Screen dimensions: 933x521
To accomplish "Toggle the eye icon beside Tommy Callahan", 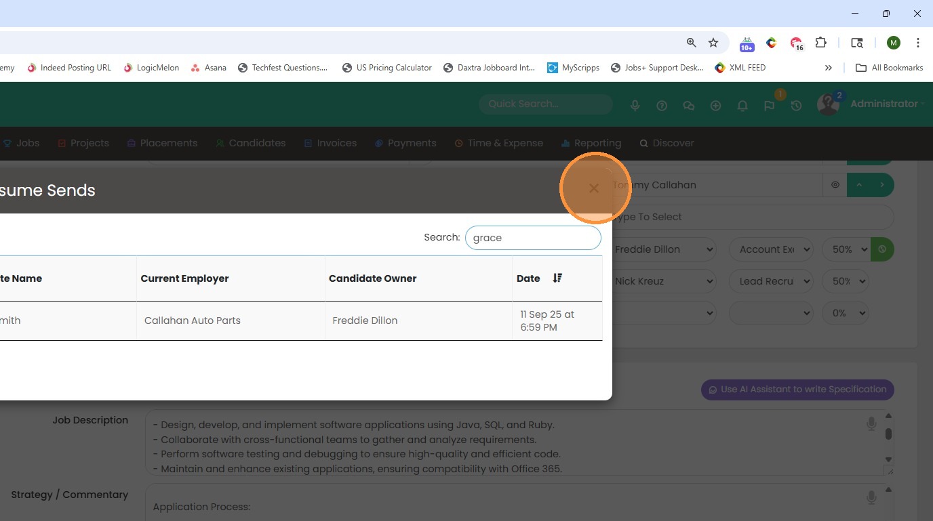I will [835, 184].
